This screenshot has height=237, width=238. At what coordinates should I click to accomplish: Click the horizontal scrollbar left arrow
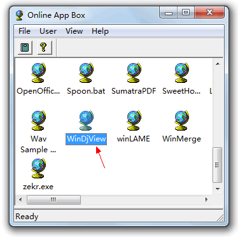[x=20, y=199]
